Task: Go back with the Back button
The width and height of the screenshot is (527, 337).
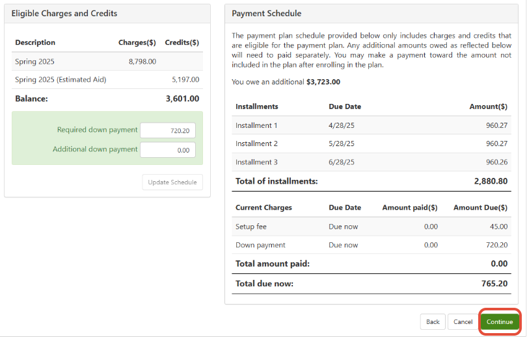Action: (x=433, y=321)
